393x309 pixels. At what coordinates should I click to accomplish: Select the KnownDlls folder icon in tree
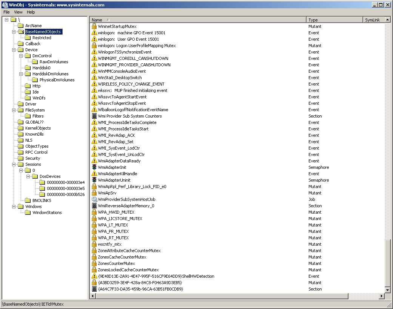pos(20,134)
